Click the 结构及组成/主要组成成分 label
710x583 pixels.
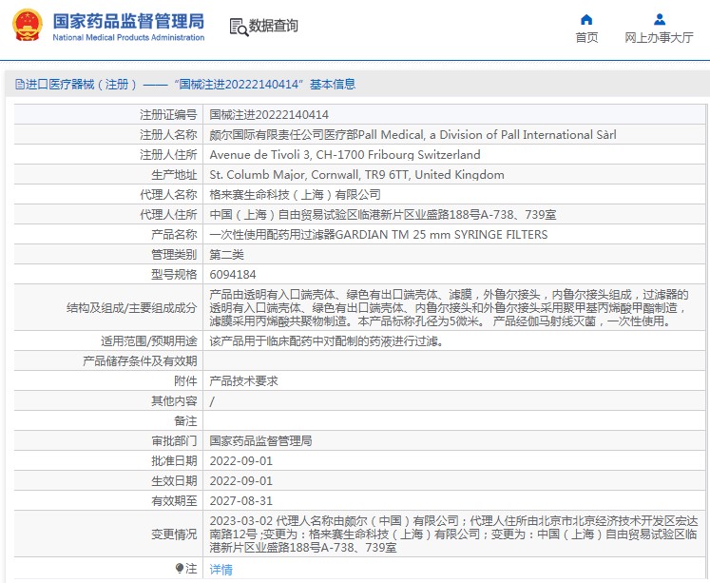click(132, 307)
